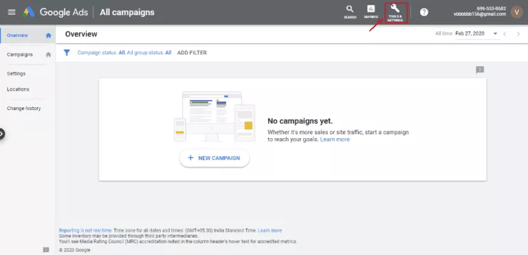Click the No campaigns yet heading
Screen dimensions: 528x255
tap(300, 121)
